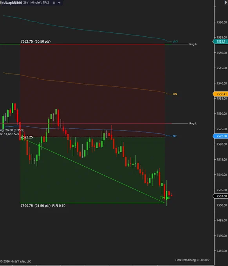Screen dimensions: 228x266
Task: Click the 7550.00 price axis label
Action: [222, 53]
